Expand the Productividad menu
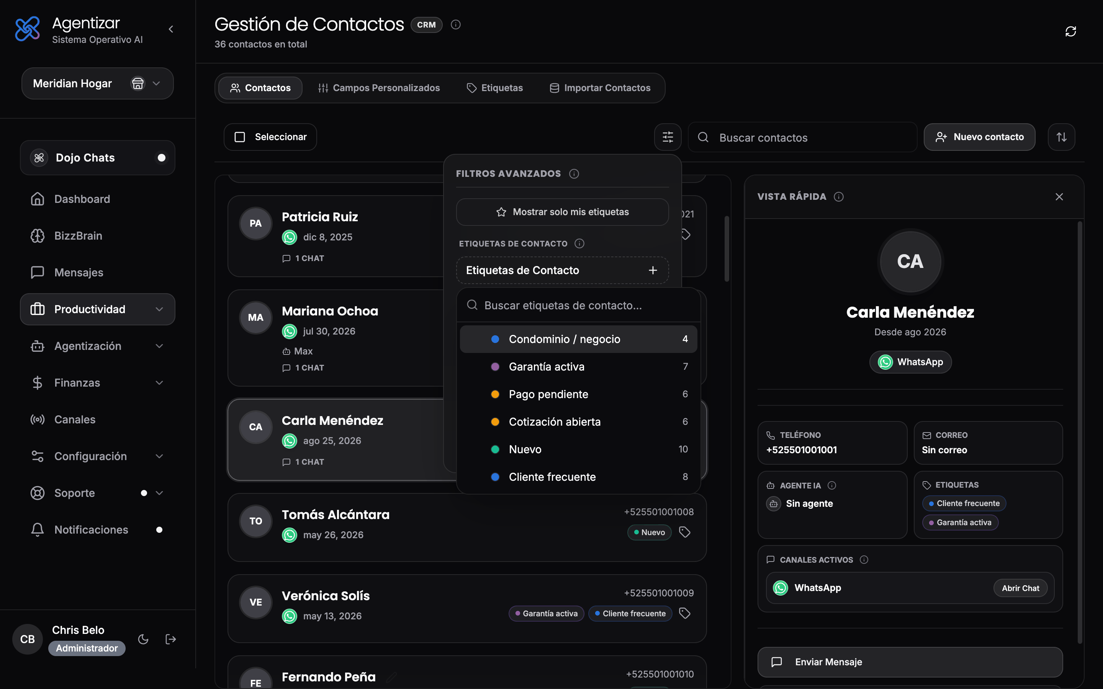Image resolution: width=1103 pixels, height=689 pixels. (98, 309)
